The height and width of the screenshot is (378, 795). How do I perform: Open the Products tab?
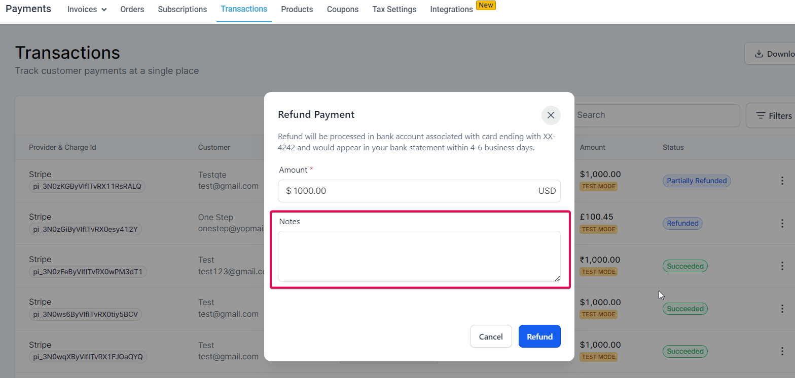point(297,9)
